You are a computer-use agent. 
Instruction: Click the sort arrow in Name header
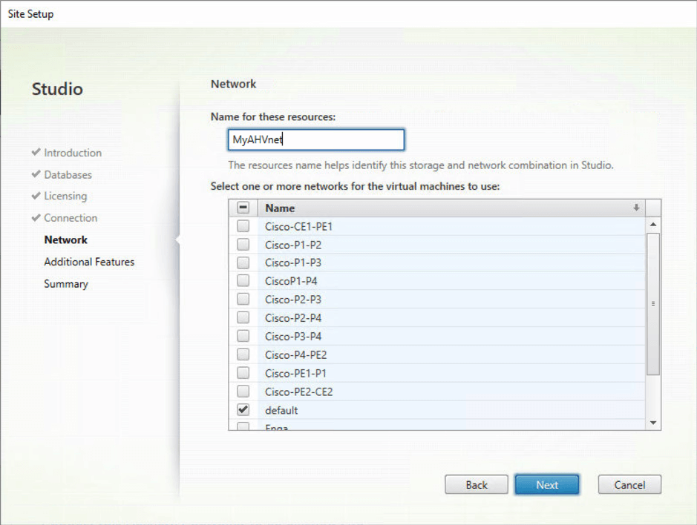click(x=636, y=208)
